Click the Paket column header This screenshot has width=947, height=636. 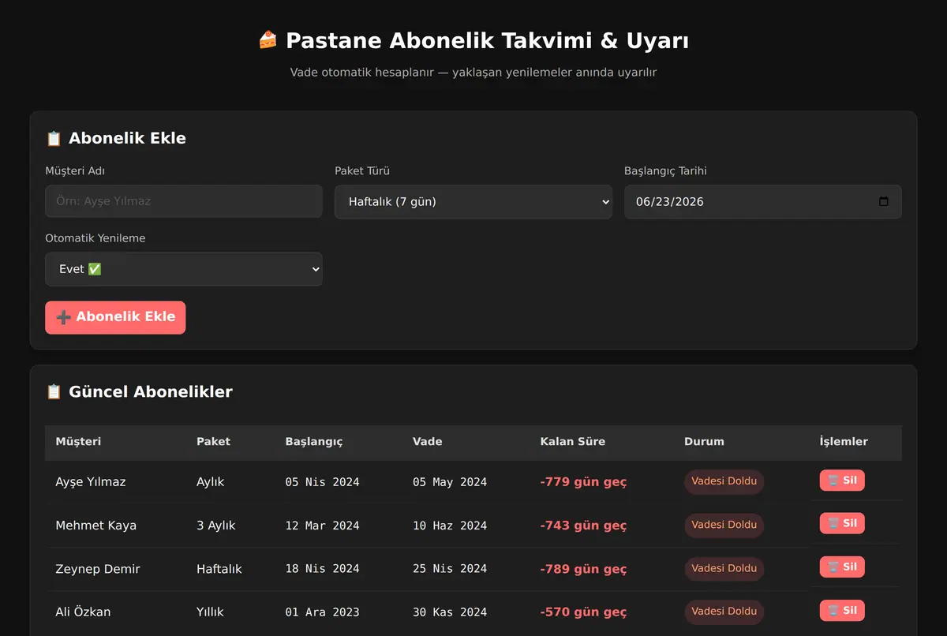[213, 442]
